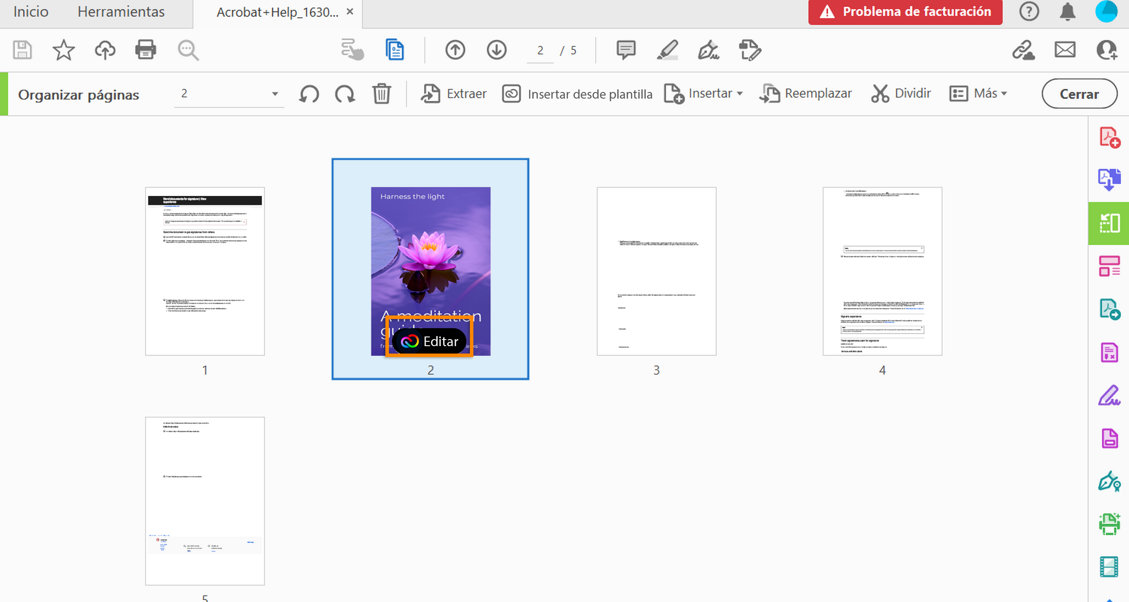The height and width of the screenshot is (602, 1129).
Task: Open the comment tool icon
Action: [625, 50]
